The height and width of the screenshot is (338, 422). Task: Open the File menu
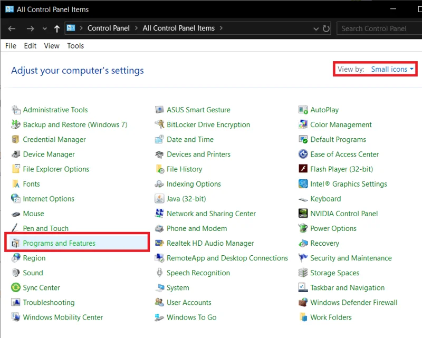[11, 46]
